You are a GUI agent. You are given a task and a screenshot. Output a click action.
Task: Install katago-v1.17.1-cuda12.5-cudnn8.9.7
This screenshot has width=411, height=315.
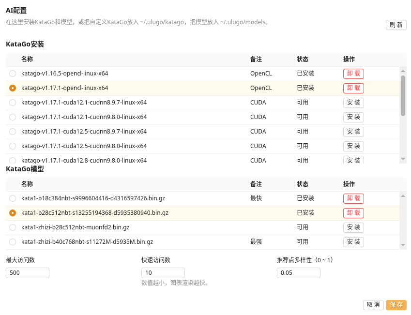pyautogui.click(x=353, y=132)
